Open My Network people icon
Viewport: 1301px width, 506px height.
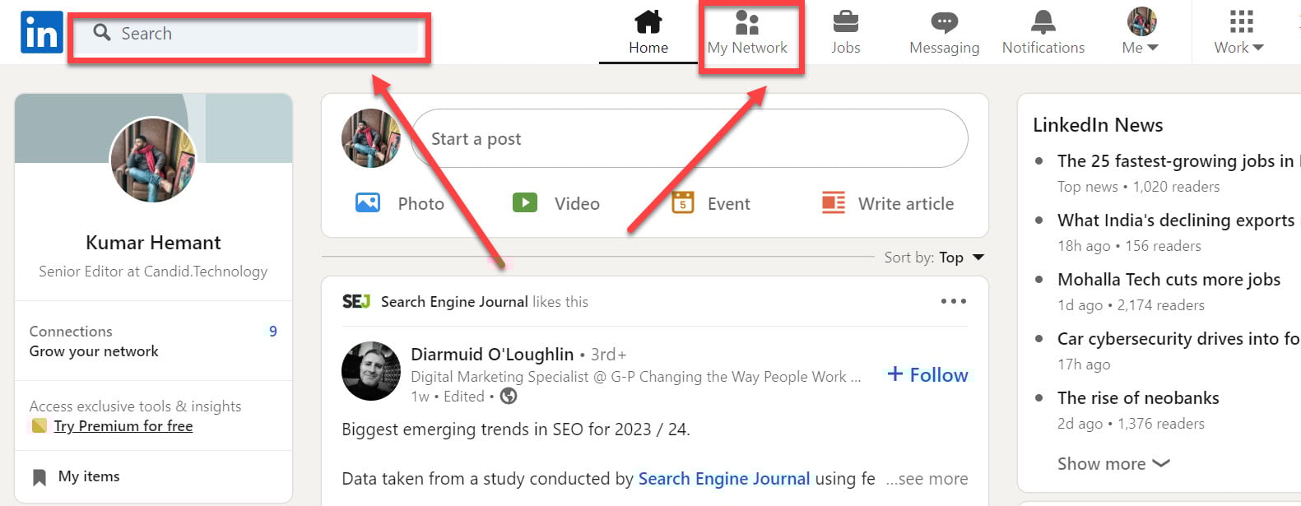click(x=747, y=21)
